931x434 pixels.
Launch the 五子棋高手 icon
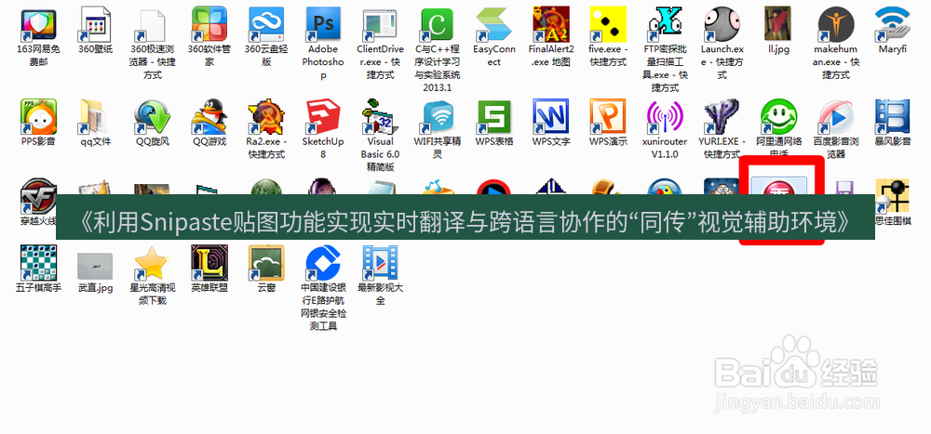(x=38, y=263)
